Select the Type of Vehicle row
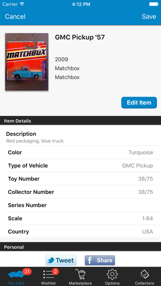This screenshot has height=286, width=161. pos(80,166)
